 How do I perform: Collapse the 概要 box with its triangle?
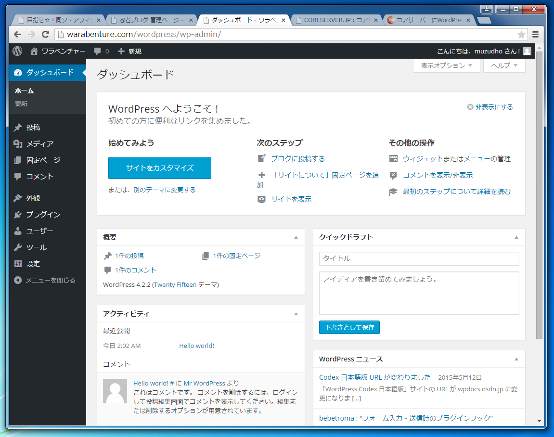296,237
